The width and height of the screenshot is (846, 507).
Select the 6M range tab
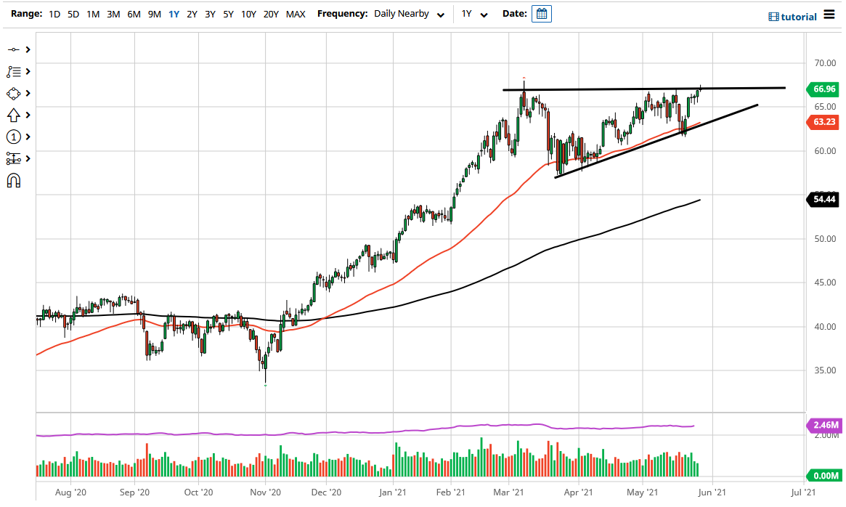133,13
